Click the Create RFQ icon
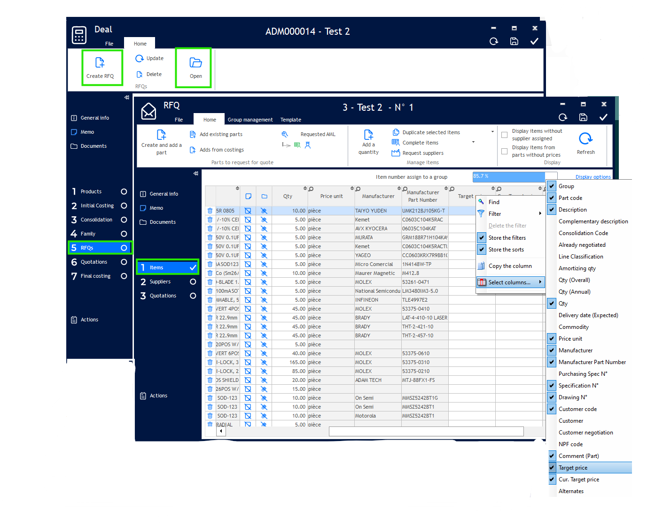The width and height of the screenshot is (655, 525). 100,63
